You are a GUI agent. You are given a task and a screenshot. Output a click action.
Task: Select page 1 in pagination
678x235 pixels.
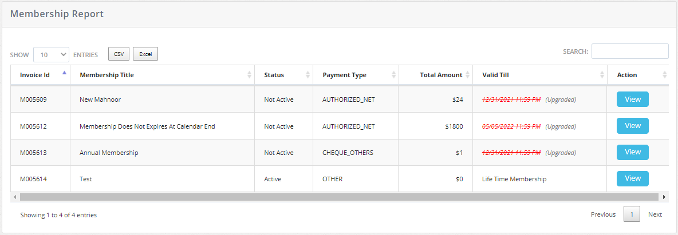[x=631, y=214]
